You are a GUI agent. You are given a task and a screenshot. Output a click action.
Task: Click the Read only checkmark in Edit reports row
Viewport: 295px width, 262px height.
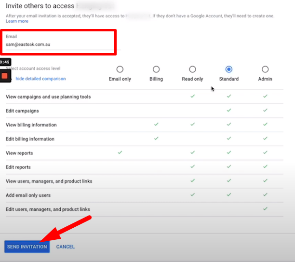pyautogui.click(x=192, y=166)
